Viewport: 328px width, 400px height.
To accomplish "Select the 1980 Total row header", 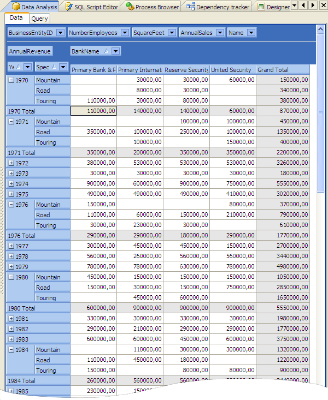I will tap(38, 308).
